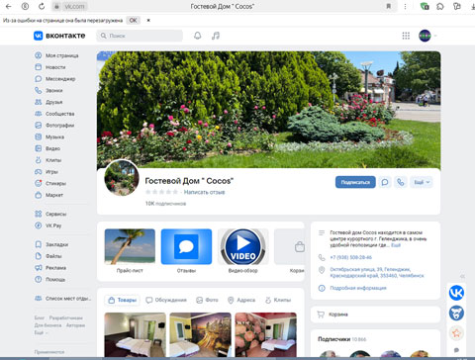Expand the description with Ещё link
The height and width of the screenshot is (360, 475).
coord(396,245)
